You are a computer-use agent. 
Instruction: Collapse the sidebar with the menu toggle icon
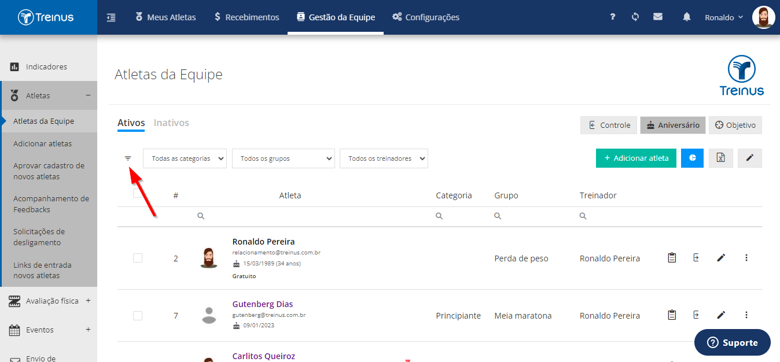point(111,17)
